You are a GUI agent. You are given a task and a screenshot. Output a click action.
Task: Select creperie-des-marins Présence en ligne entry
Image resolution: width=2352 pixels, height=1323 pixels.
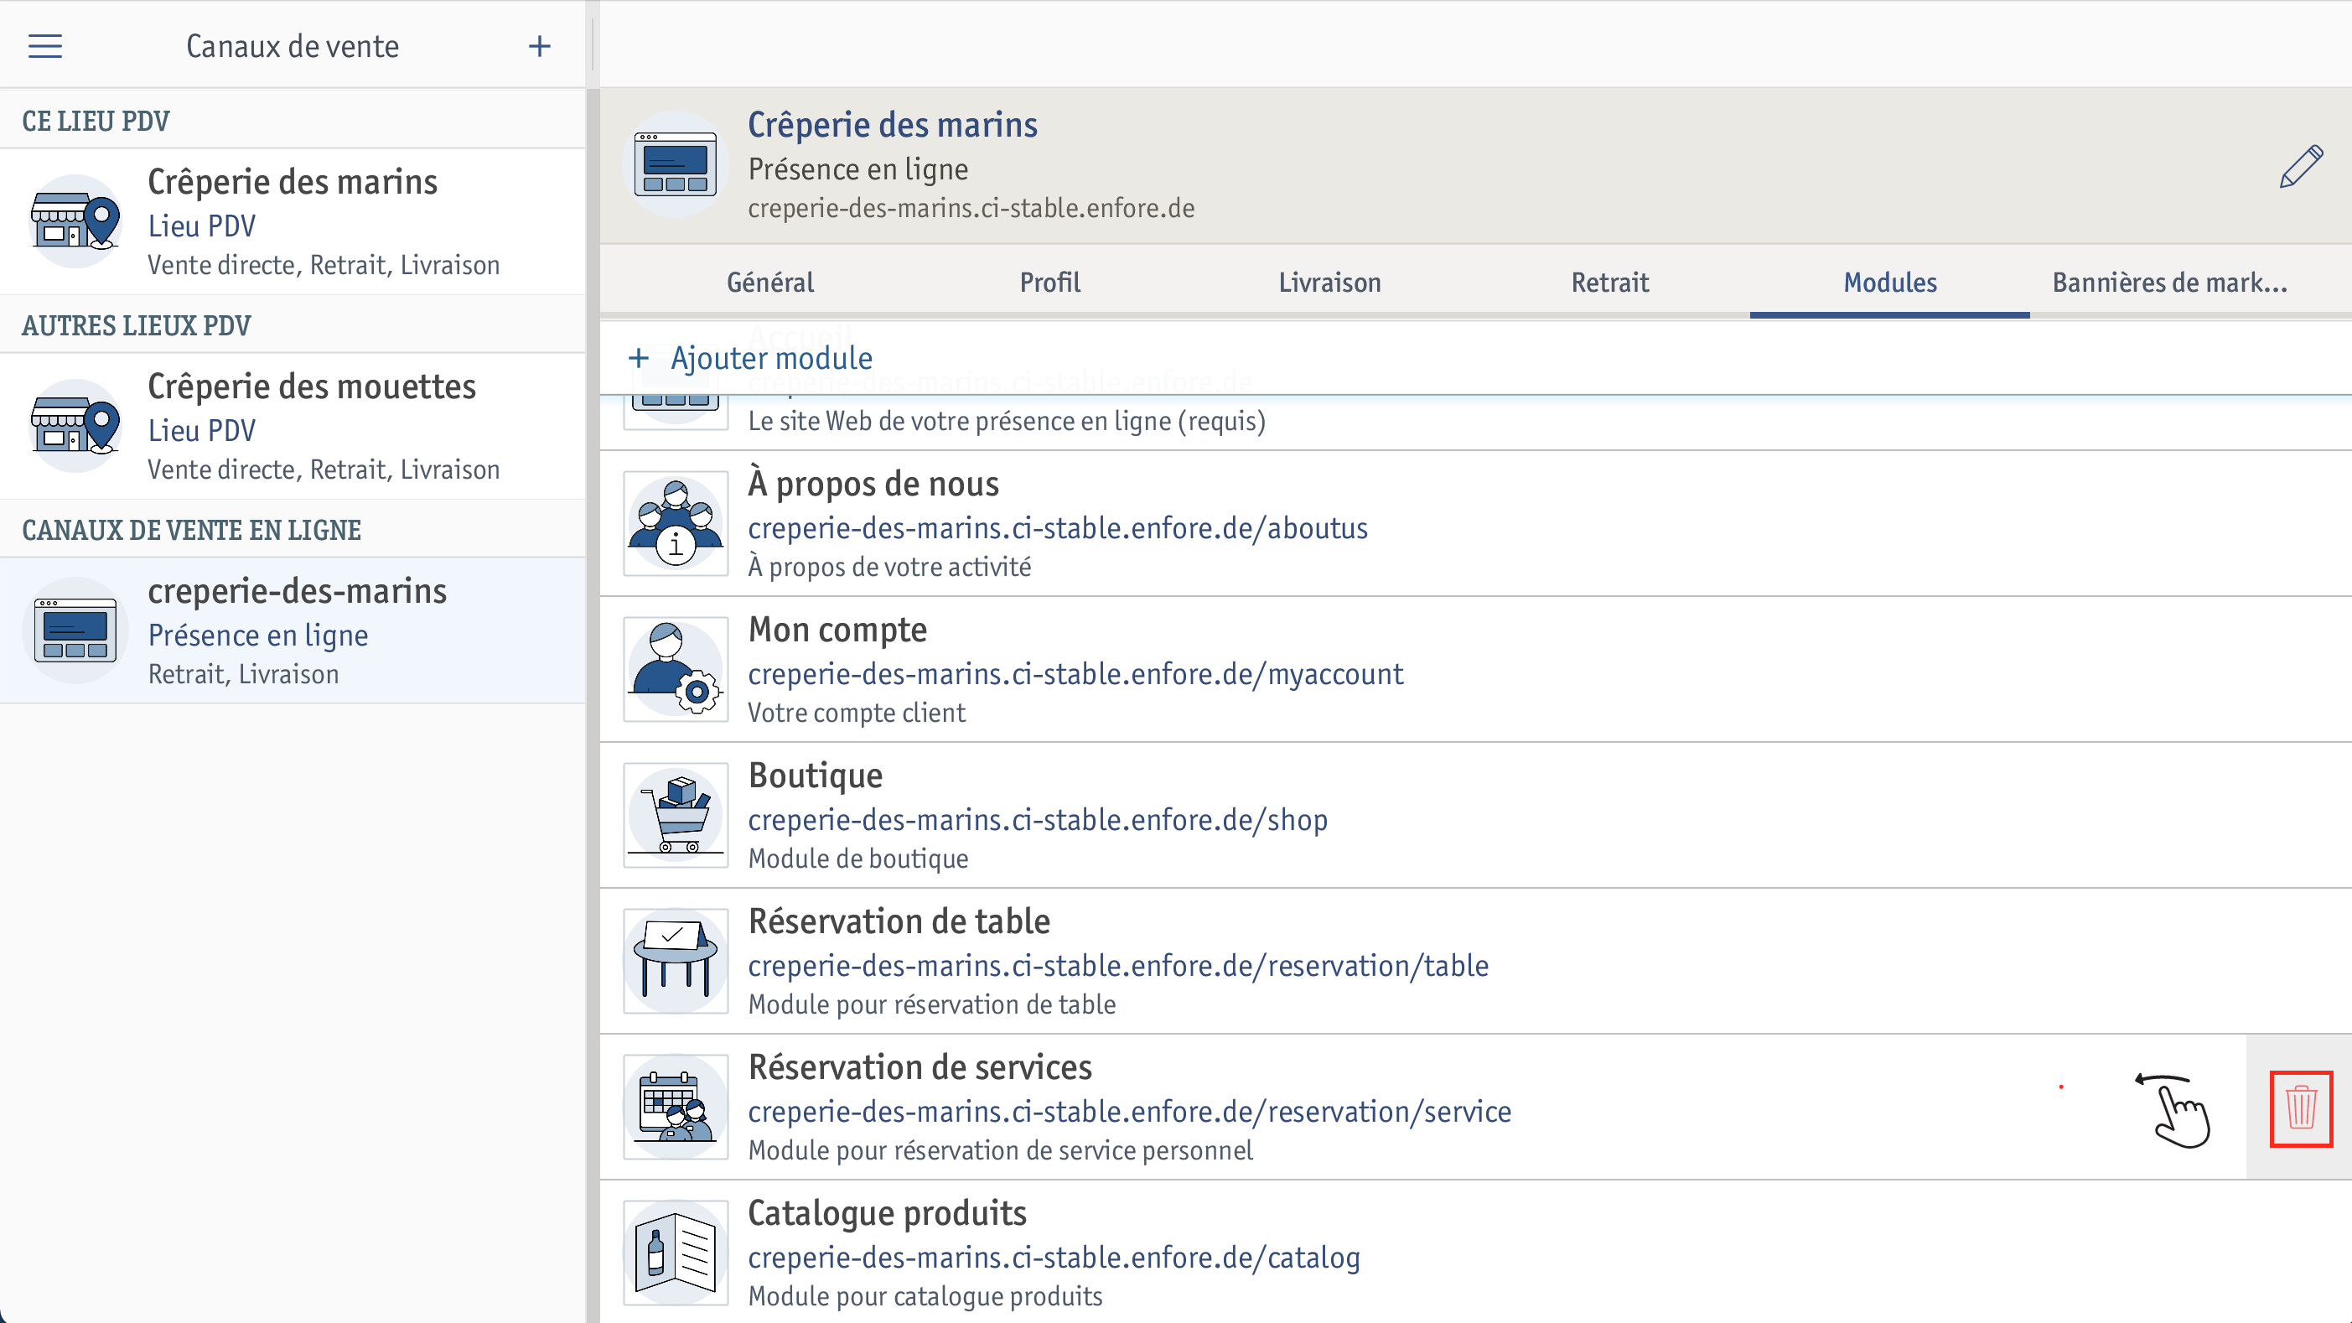tap(293, 630)
